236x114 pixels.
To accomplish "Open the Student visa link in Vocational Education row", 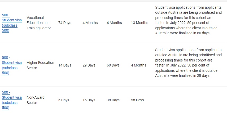I will 12,23.
